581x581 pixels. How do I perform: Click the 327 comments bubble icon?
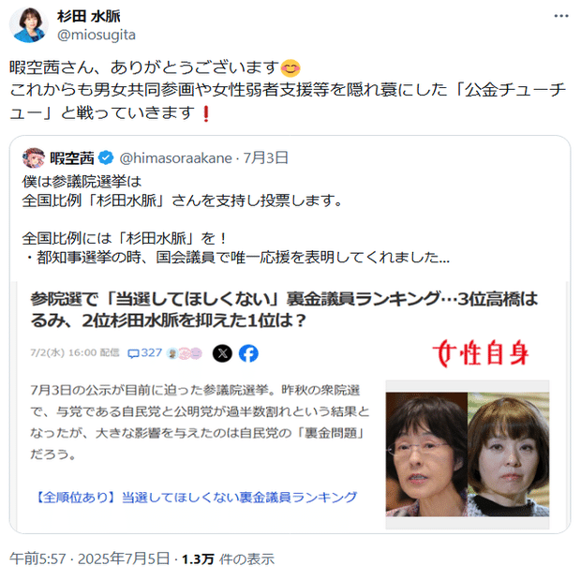133,353
